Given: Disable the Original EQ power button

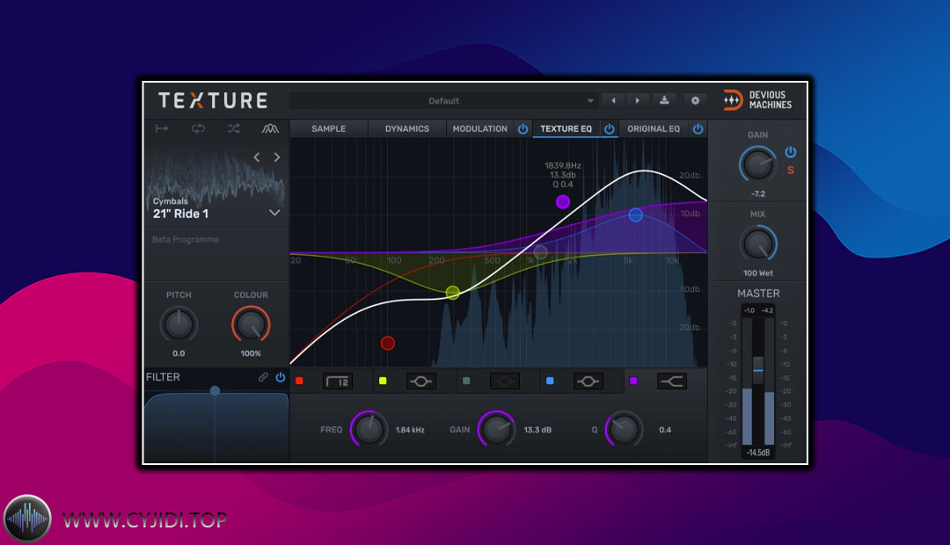Looking at the screenshot, I should tap(698, 129).
